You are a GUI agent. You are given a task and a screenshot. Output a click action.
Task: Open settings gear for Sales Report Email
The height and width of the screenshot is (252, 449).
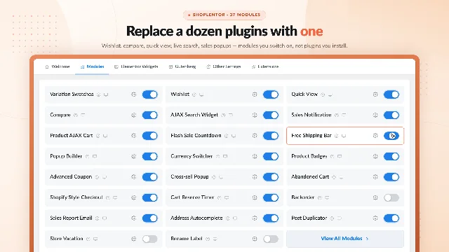134,218
